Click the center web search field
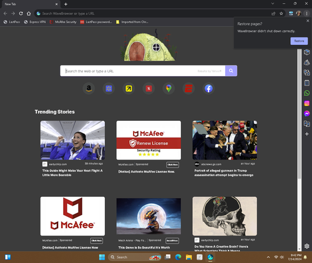This screenshot has width=312, height=263. pos(143,71)
